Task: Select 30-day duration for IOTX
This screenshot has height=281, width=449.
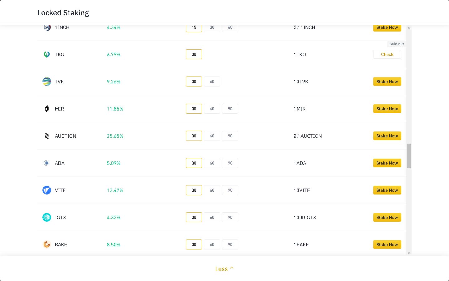Action: pos(194,217)
